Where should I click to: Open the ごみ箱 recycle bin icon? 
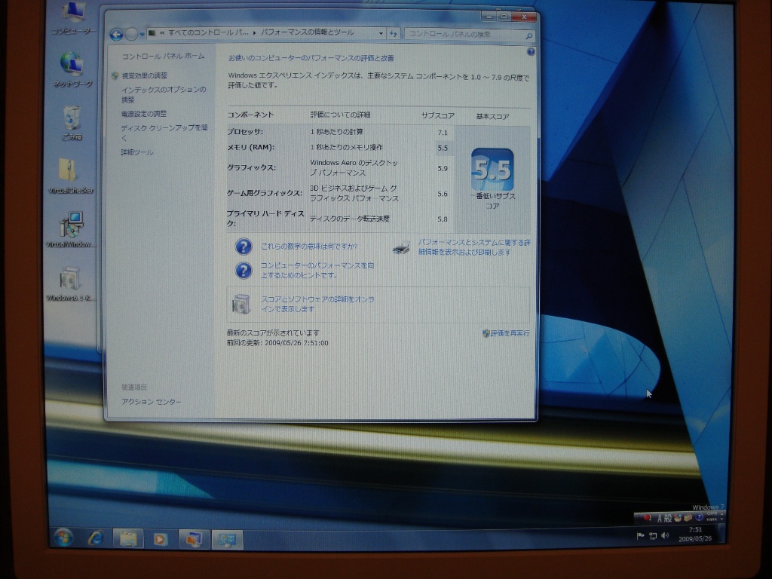pos(72,122)
